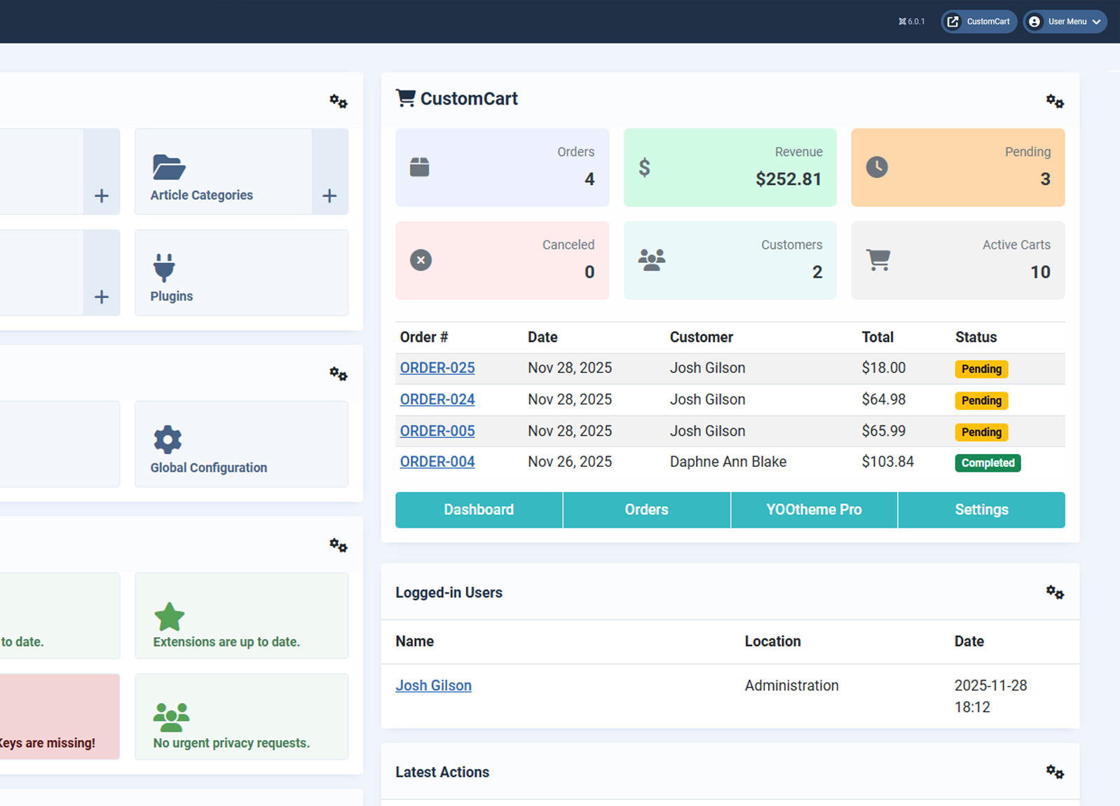Viewport: 1120px width, 806px height.
Task: Open order ORDER-025 link
Action: (x=437, y=368)
